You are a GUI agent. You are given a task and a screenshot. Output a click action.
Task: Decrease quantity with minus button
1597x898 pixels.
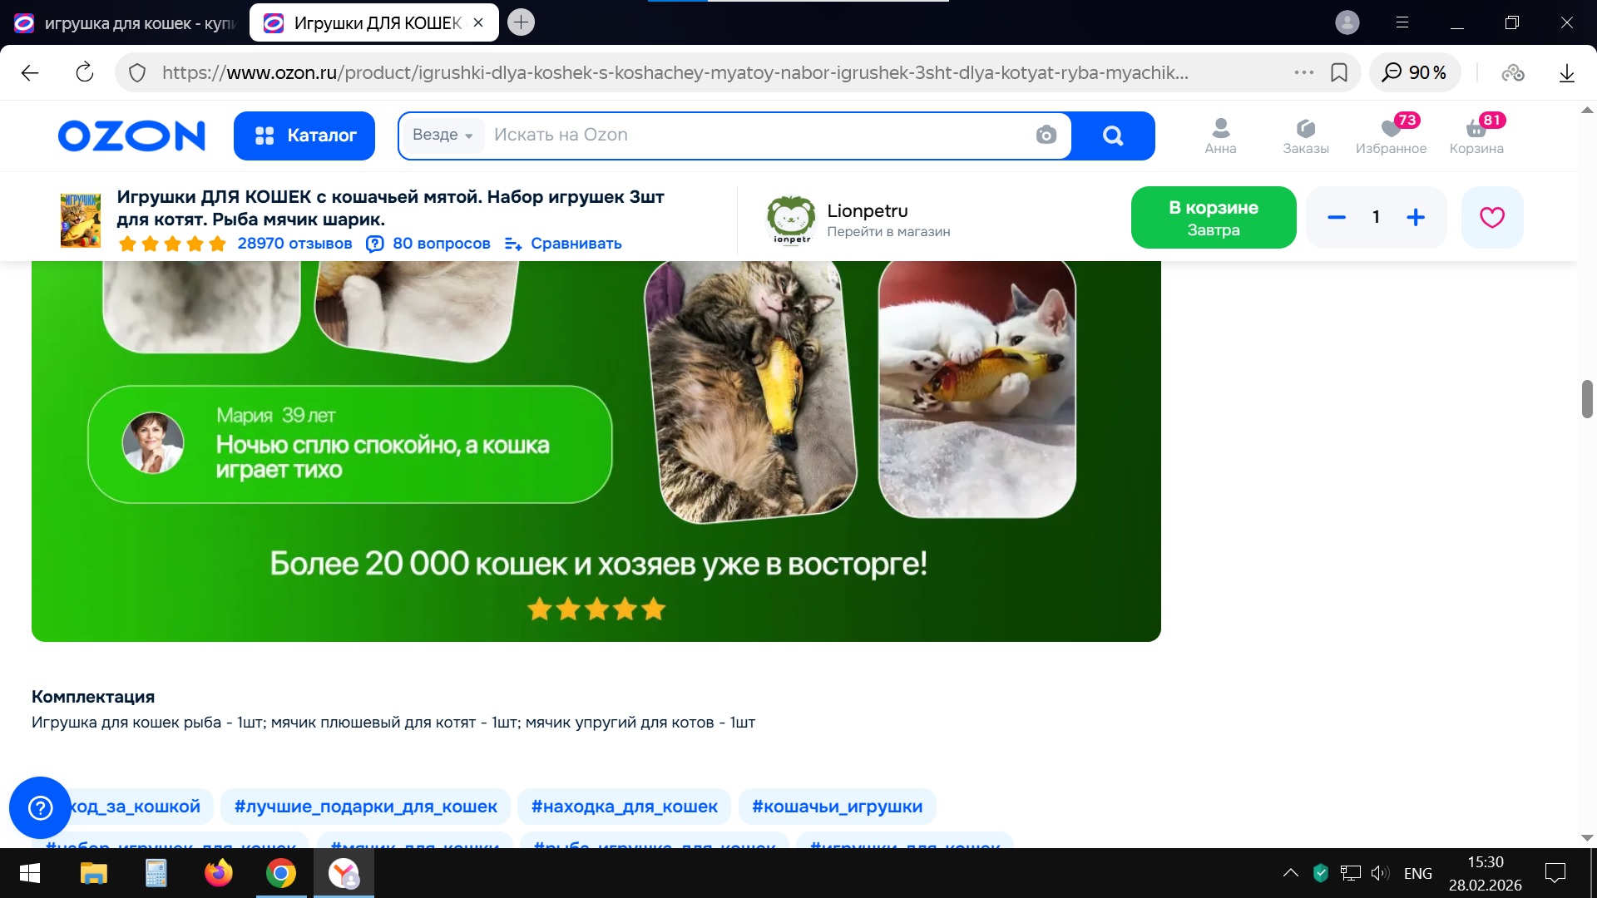tap(1337, 218)
